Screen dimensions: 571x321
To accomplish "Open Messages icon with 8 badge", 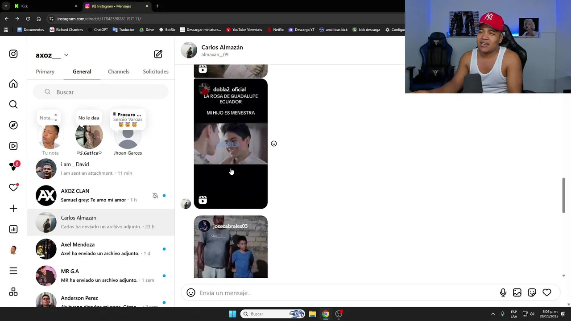I will tap(13, 166).
